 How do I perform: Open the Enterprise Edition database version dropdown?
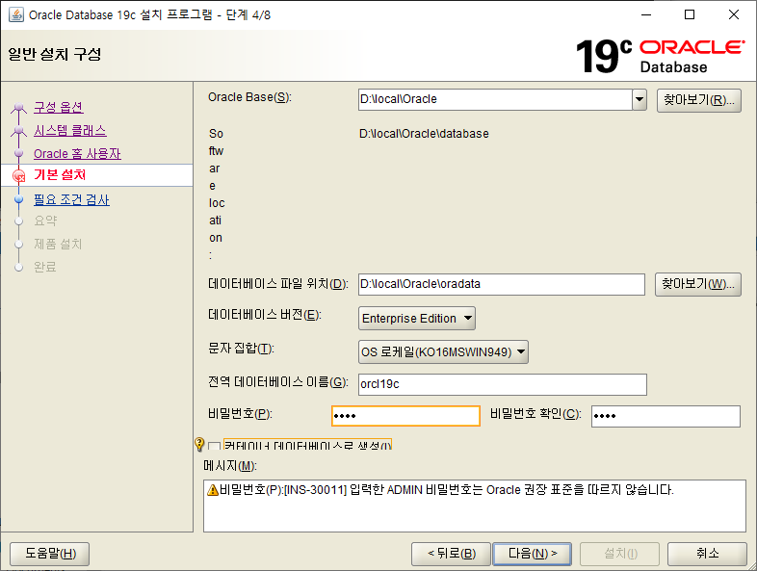click(x=417, y=318)
